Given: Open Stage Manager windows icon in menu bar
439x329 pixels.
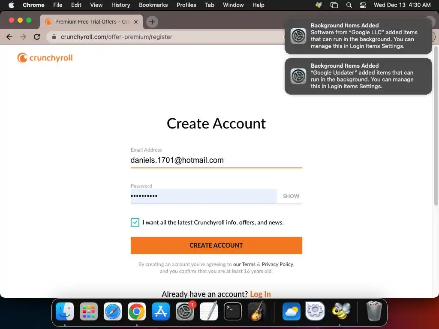Looking at the screenshot, I should (x=334, y=5).
